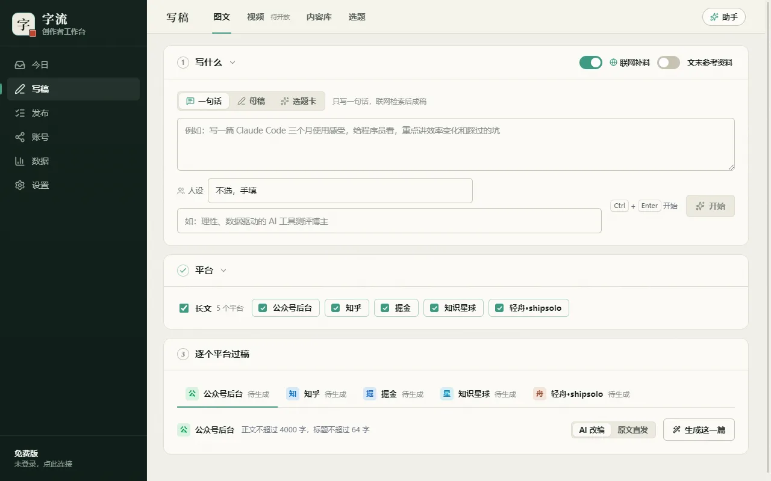Select the 一句话 input mode tab
The width and height of the screenshot is (771, 481).
pos(204,101)
